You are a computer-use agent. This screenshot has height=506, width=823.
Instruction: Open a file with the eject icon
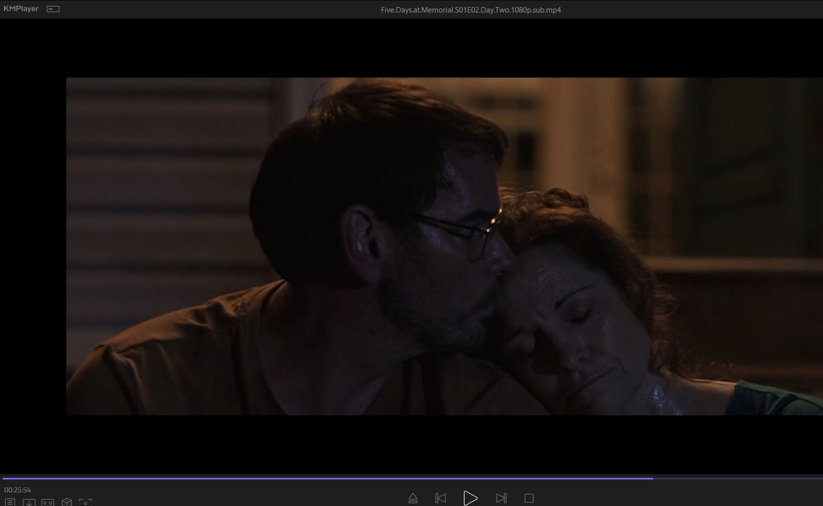(413, 498)
